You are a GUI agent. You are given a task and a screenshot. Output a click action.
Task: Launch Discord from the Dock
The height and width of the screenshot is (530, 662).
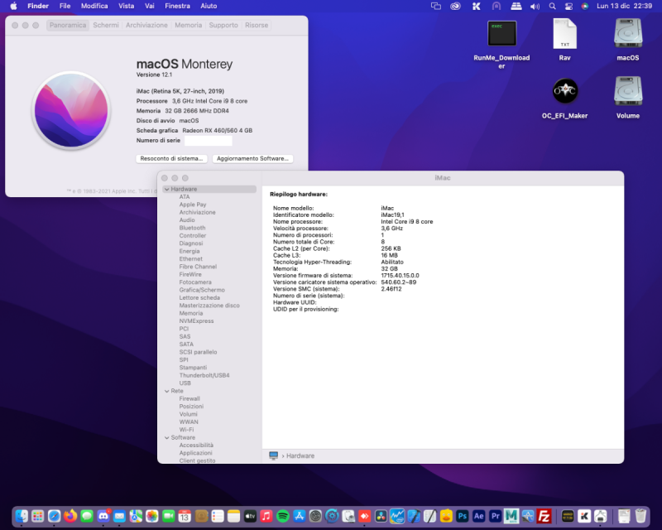103,516
